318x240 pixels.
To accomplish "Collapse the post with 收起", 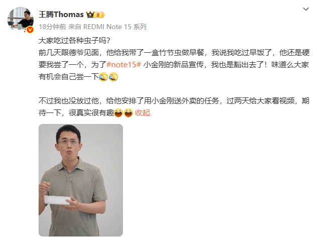I will [x=142, y=112].
